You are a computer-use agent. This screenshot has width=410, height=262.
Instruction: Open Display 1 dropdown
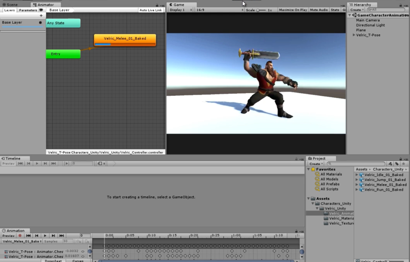[x=181, y=10]
